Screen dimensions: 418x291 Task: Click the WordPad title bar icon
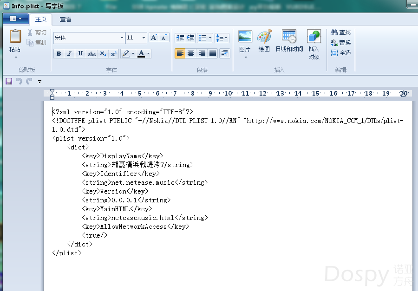click(6, 6)
